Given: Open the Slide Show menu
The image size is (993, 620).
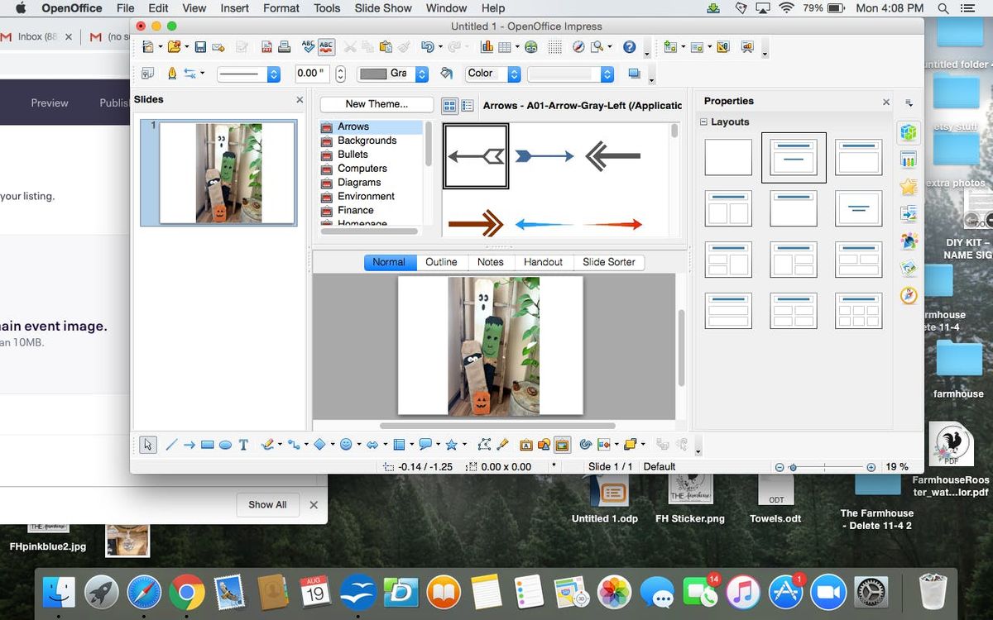Looking at the screenshot, I should tap(384, 8).
